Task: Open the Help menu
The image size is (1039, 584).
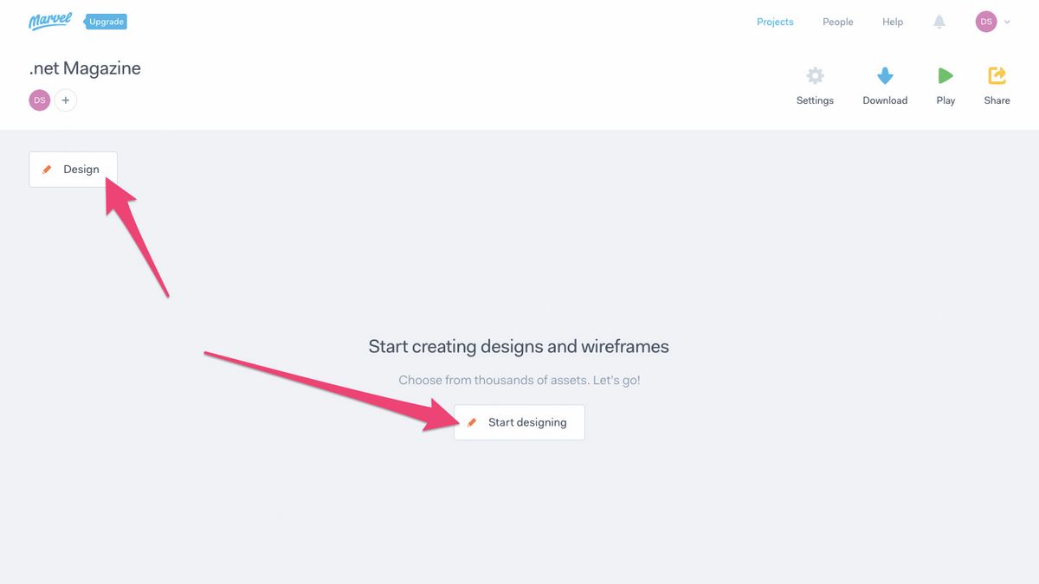Action: click(892, 22)
